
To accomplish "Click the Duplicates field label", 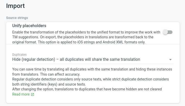I will (x=19, y=55).
